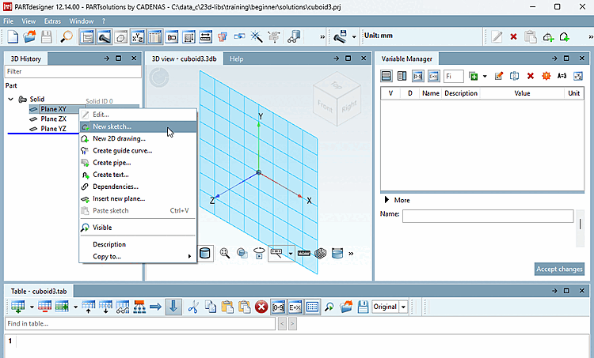Open the Original dropdown in the table toolbar
Image resolution: width=594 pixels, height=358 pixels.
(x=403, y=307)
